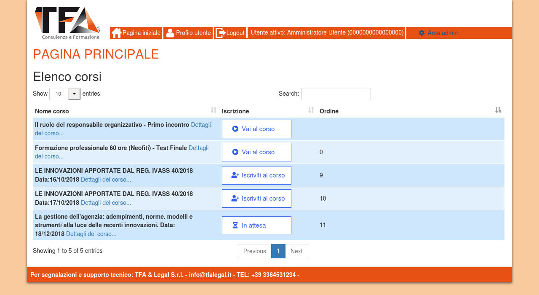Image resolution: width=539 pixels, height=295 pixels.
Task: Open Profilo utente menu item
Action: [193, 33]
